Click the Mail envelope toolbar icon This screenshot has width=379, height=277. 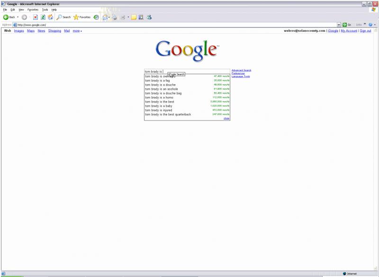105,17
